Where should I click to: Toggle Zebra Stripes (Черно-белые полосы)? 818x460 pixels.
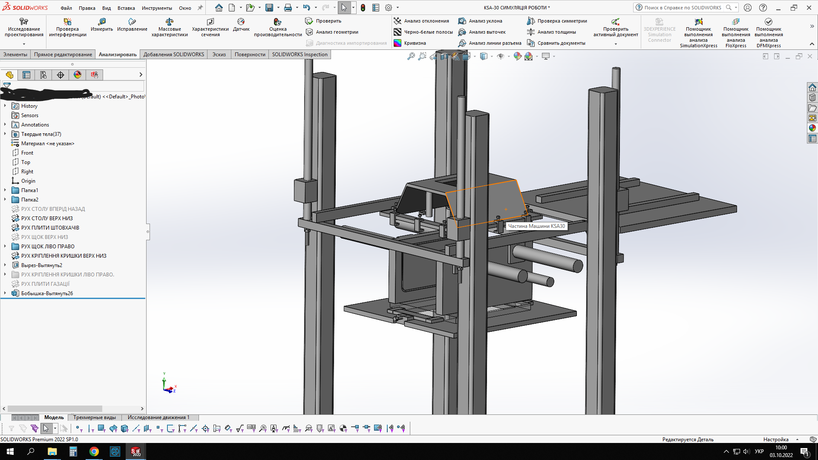pyautogui.click(x=423, y=32)
